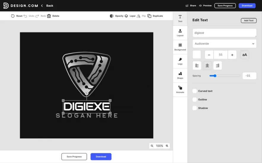Zoom out using the minus magnifier
This screenshot has width=262, height=163.
pyautogui.click(x=152, y=146)
